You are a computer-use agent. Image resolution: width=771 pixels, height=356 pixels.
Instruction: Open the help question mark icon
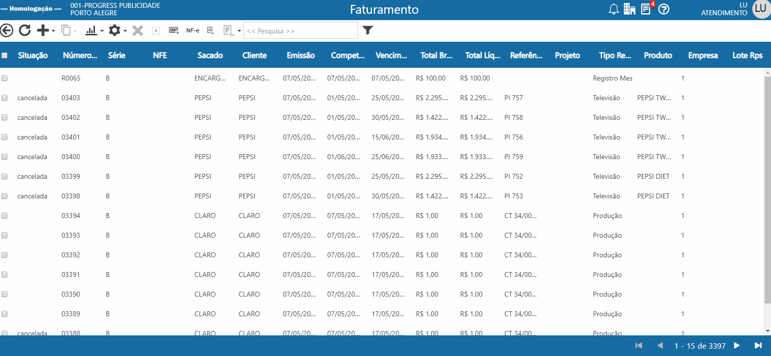pos(664,9)
